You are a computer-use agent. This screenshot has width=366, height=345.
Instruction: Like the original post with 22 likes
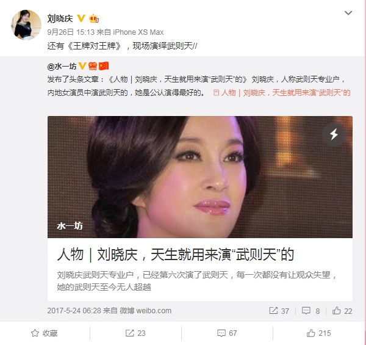(342, 311)
